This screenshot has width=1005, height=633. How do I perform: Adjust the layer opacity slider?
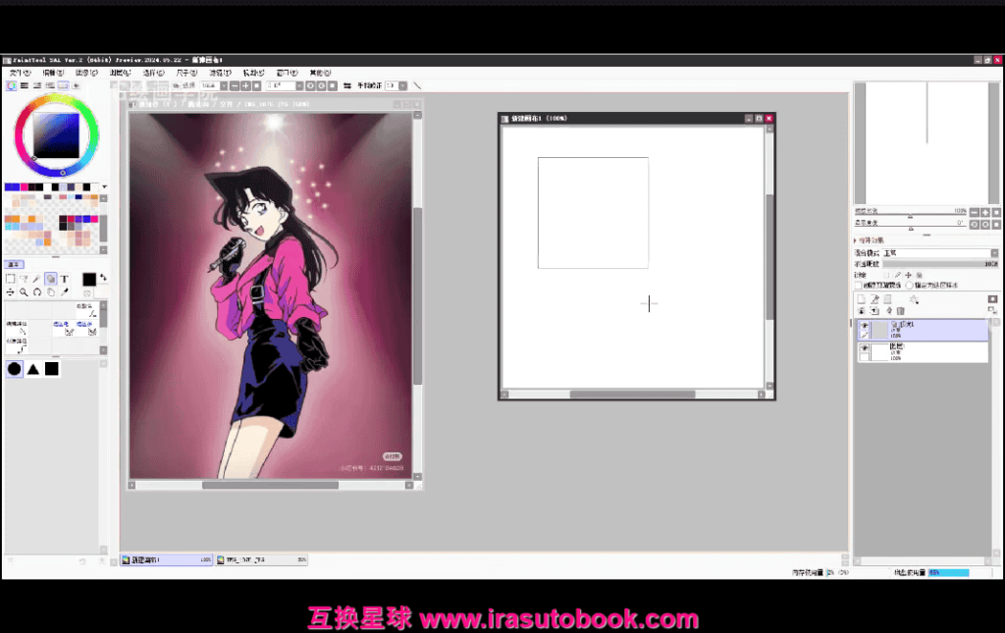coord(940,264)
